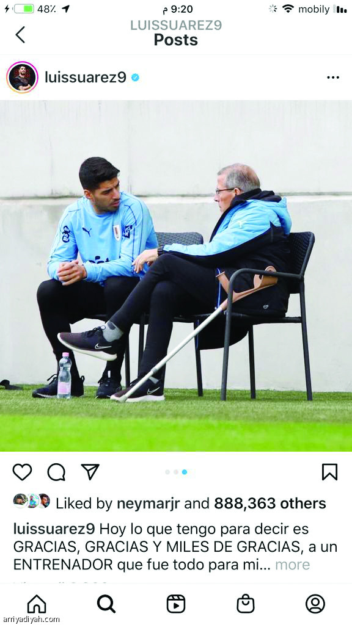Open the luissuarez9 username in post header
Viewport: 352px width, 625px height.
86,78
